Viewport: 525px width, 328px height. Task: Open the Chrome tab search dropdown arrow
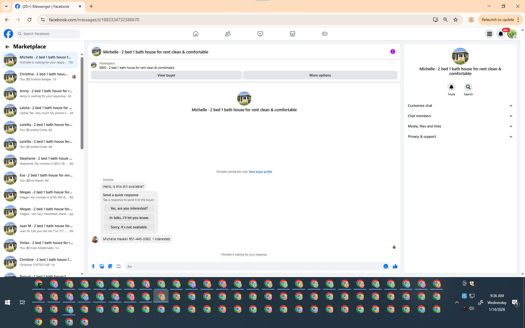click(6, 6)
